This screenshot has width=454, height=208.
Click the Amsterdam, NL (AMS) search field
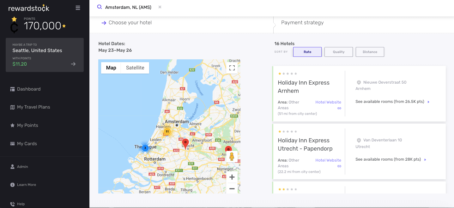128,7
